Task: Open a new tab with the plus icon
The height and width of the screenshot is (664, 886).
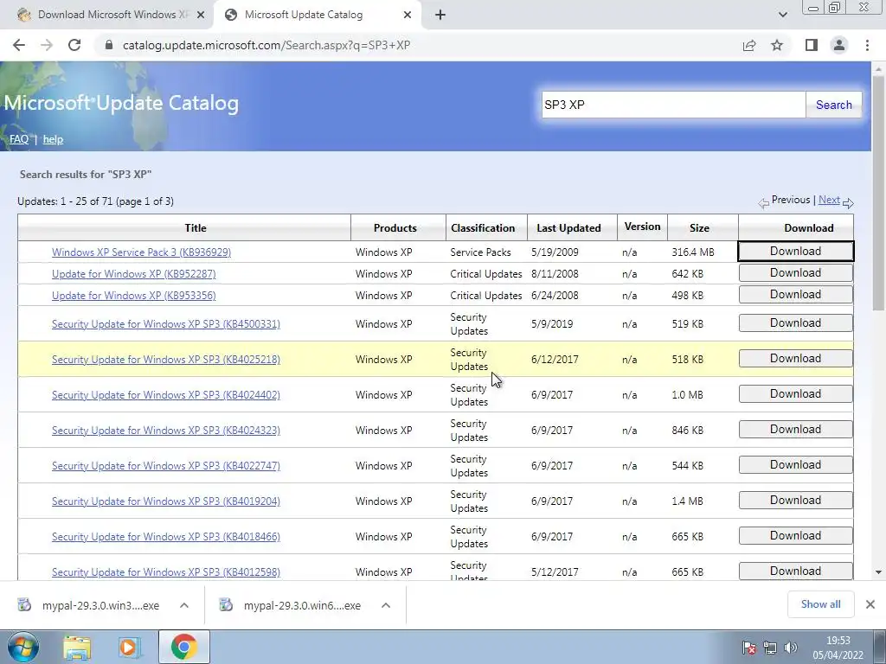Action: [440, 16]
